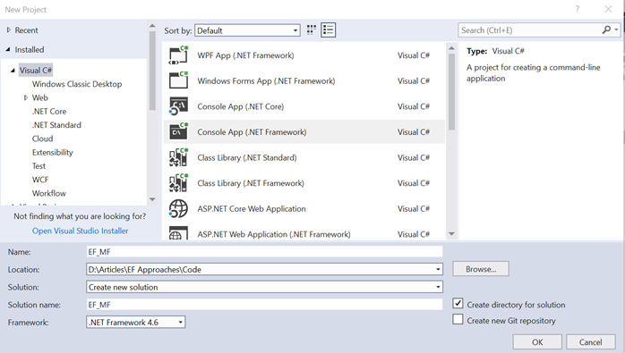Select Class Library (.NET Framework) text

click(x=251, y=183)
